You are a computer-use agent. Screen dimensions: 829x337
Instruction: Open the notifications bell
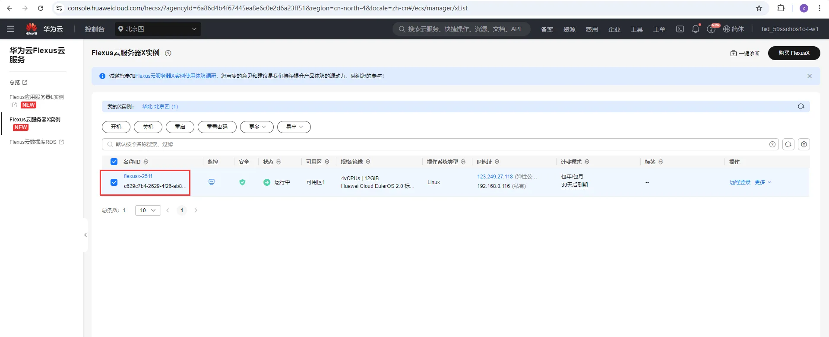(695, 29)
